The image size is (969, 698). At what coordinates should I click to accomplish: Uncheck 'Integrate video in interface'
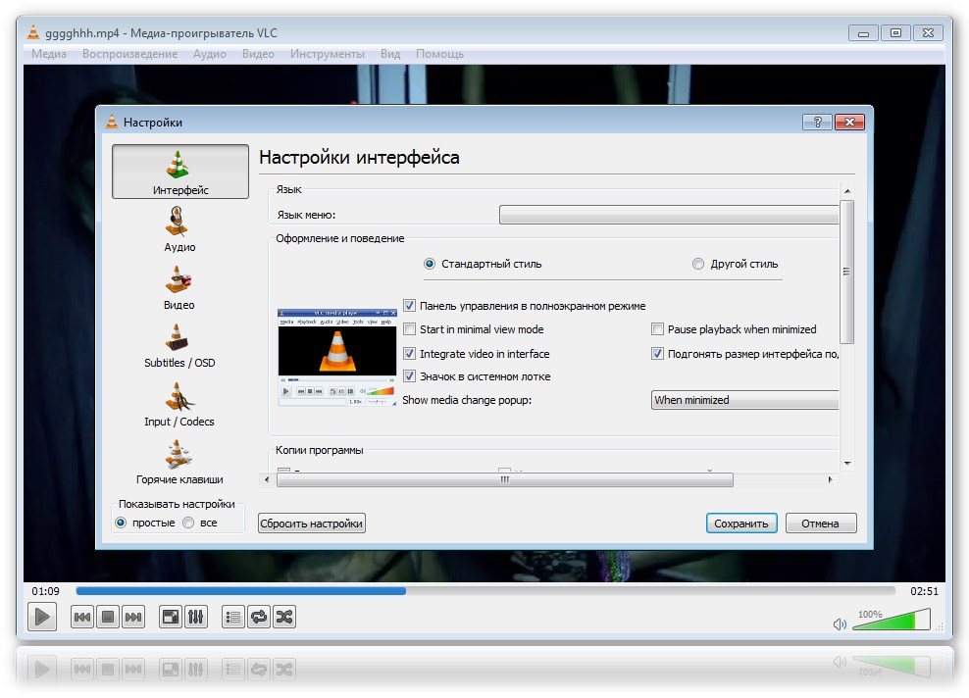coord(410,354)
